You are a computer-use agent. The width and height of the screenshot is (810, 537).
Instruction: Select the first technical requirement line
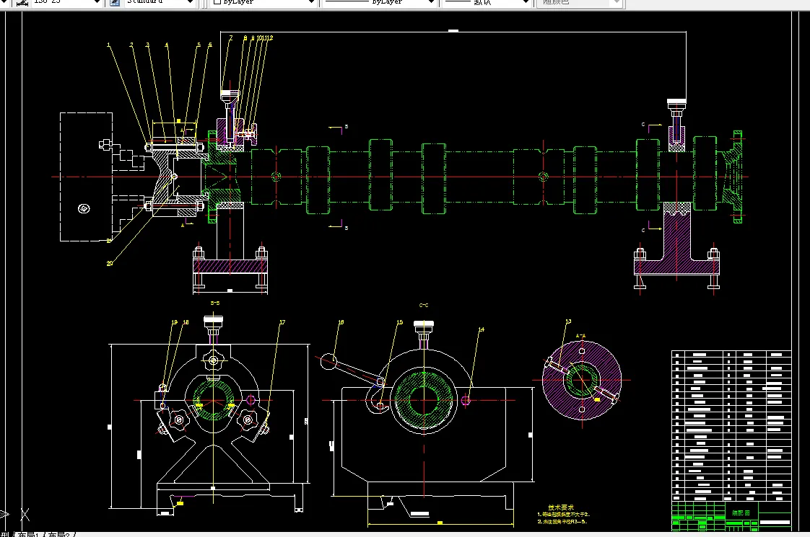[563, 515]
